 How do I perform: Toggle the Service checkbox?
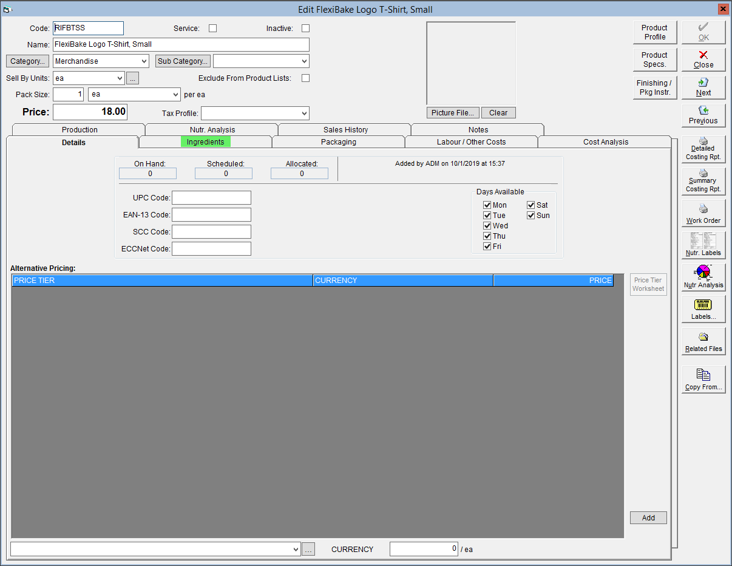212,28
